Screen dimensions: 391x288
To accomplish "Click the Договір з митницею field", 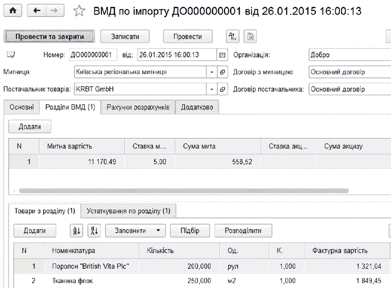I will 349,72.
